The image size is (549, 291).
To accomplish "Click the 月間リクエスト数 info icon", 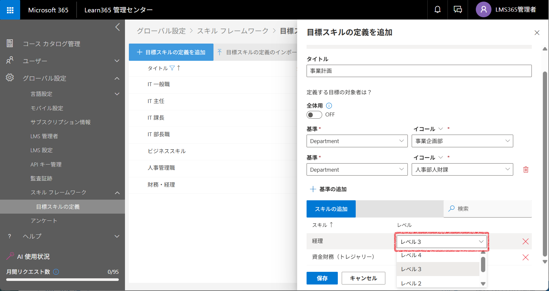I will click(x=56, y=272).
